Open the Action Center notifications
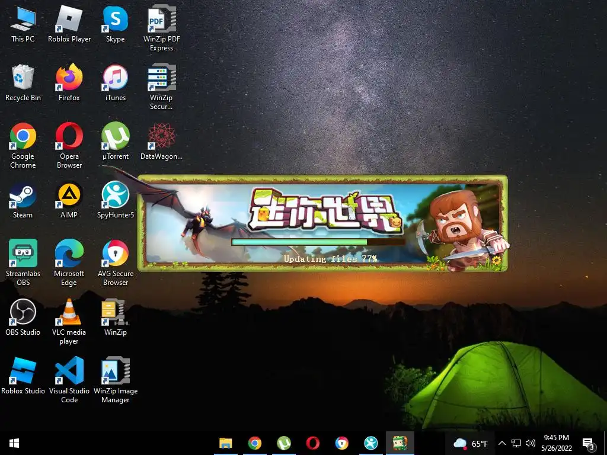Image resolution: width=607 pixels, height=455 pixels. pos(588,443)
